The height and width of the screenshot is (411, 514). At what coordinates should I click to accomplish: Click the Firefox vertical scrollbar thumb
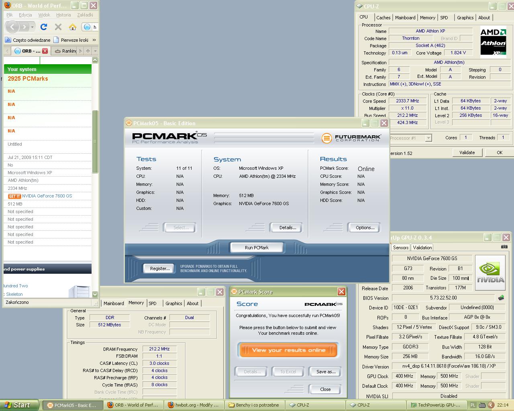point(95,141)
